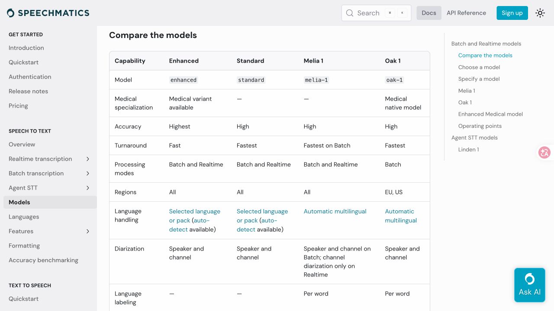Switch to the Docs tab
Screen dimensions: 554x311
pos(429,13)
